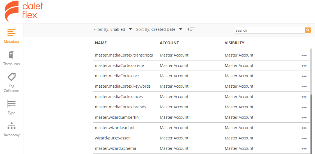The width and height of the screenshot is (315, 154).
Task: Open options menu for master.mediaCortex.ocr
Action: point(304,76)
